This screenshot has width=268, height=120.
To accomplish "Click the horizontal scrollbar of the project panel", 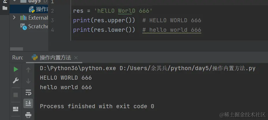I will point(16,49).
